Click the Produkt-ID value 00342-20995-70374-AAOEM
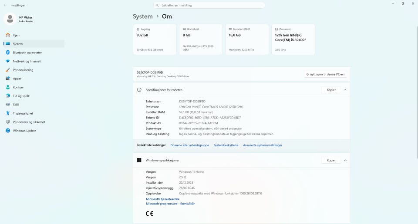Image resolution: width=418 pixels, height=224 pixels. tap(199, 123)
